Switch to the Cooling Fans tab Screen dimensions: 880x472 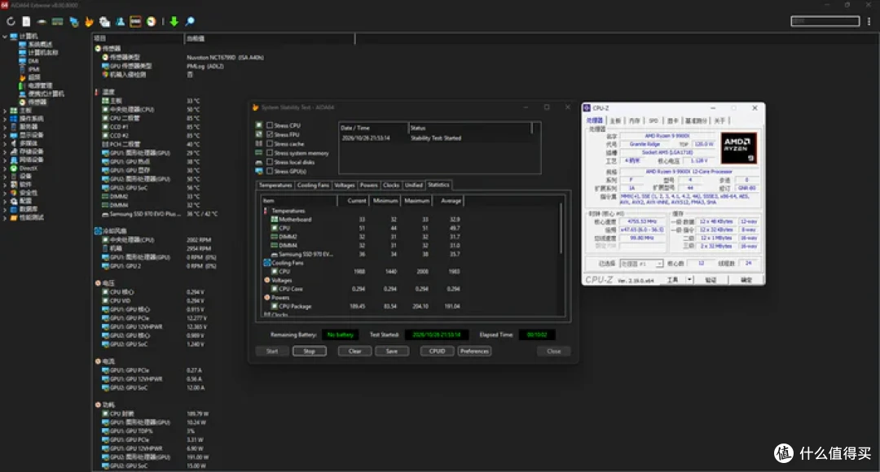(x=313, y=185)
